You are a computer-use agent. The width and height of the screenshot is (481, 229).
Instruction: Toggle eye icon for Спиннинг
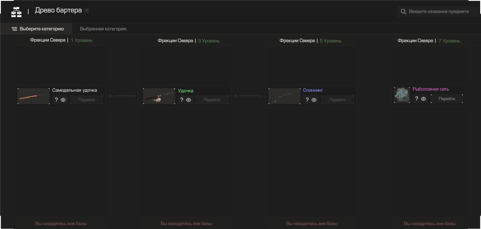point(314,100)
